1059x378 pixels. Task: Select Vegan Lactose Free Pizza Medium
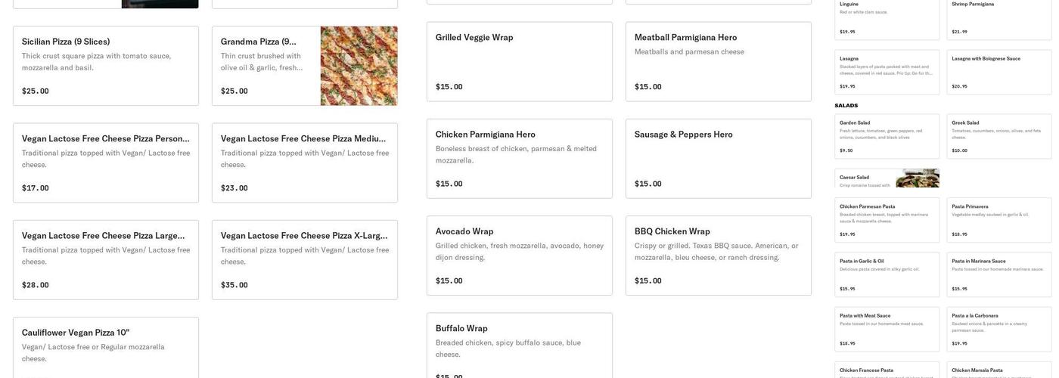304,163
